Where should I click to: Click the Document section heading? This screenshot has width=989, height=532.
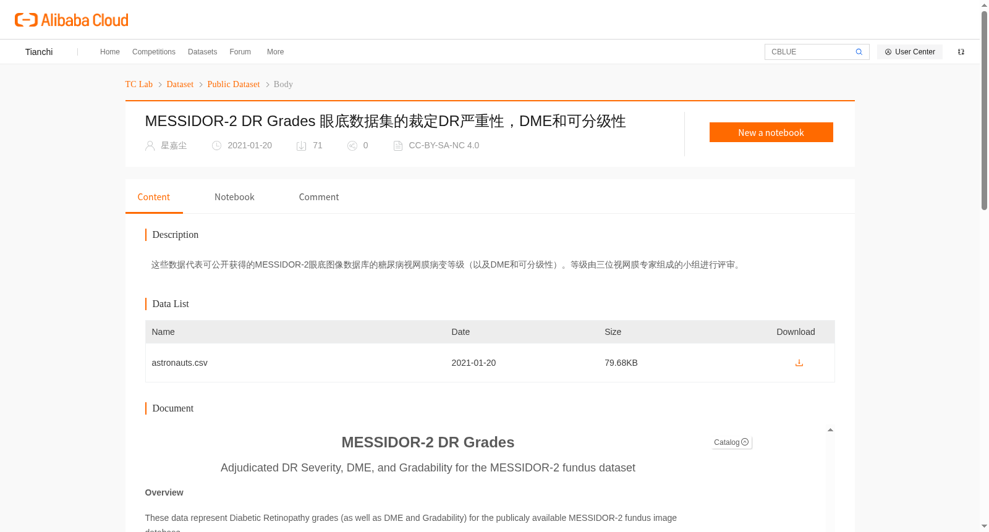(x=173, y=408)
